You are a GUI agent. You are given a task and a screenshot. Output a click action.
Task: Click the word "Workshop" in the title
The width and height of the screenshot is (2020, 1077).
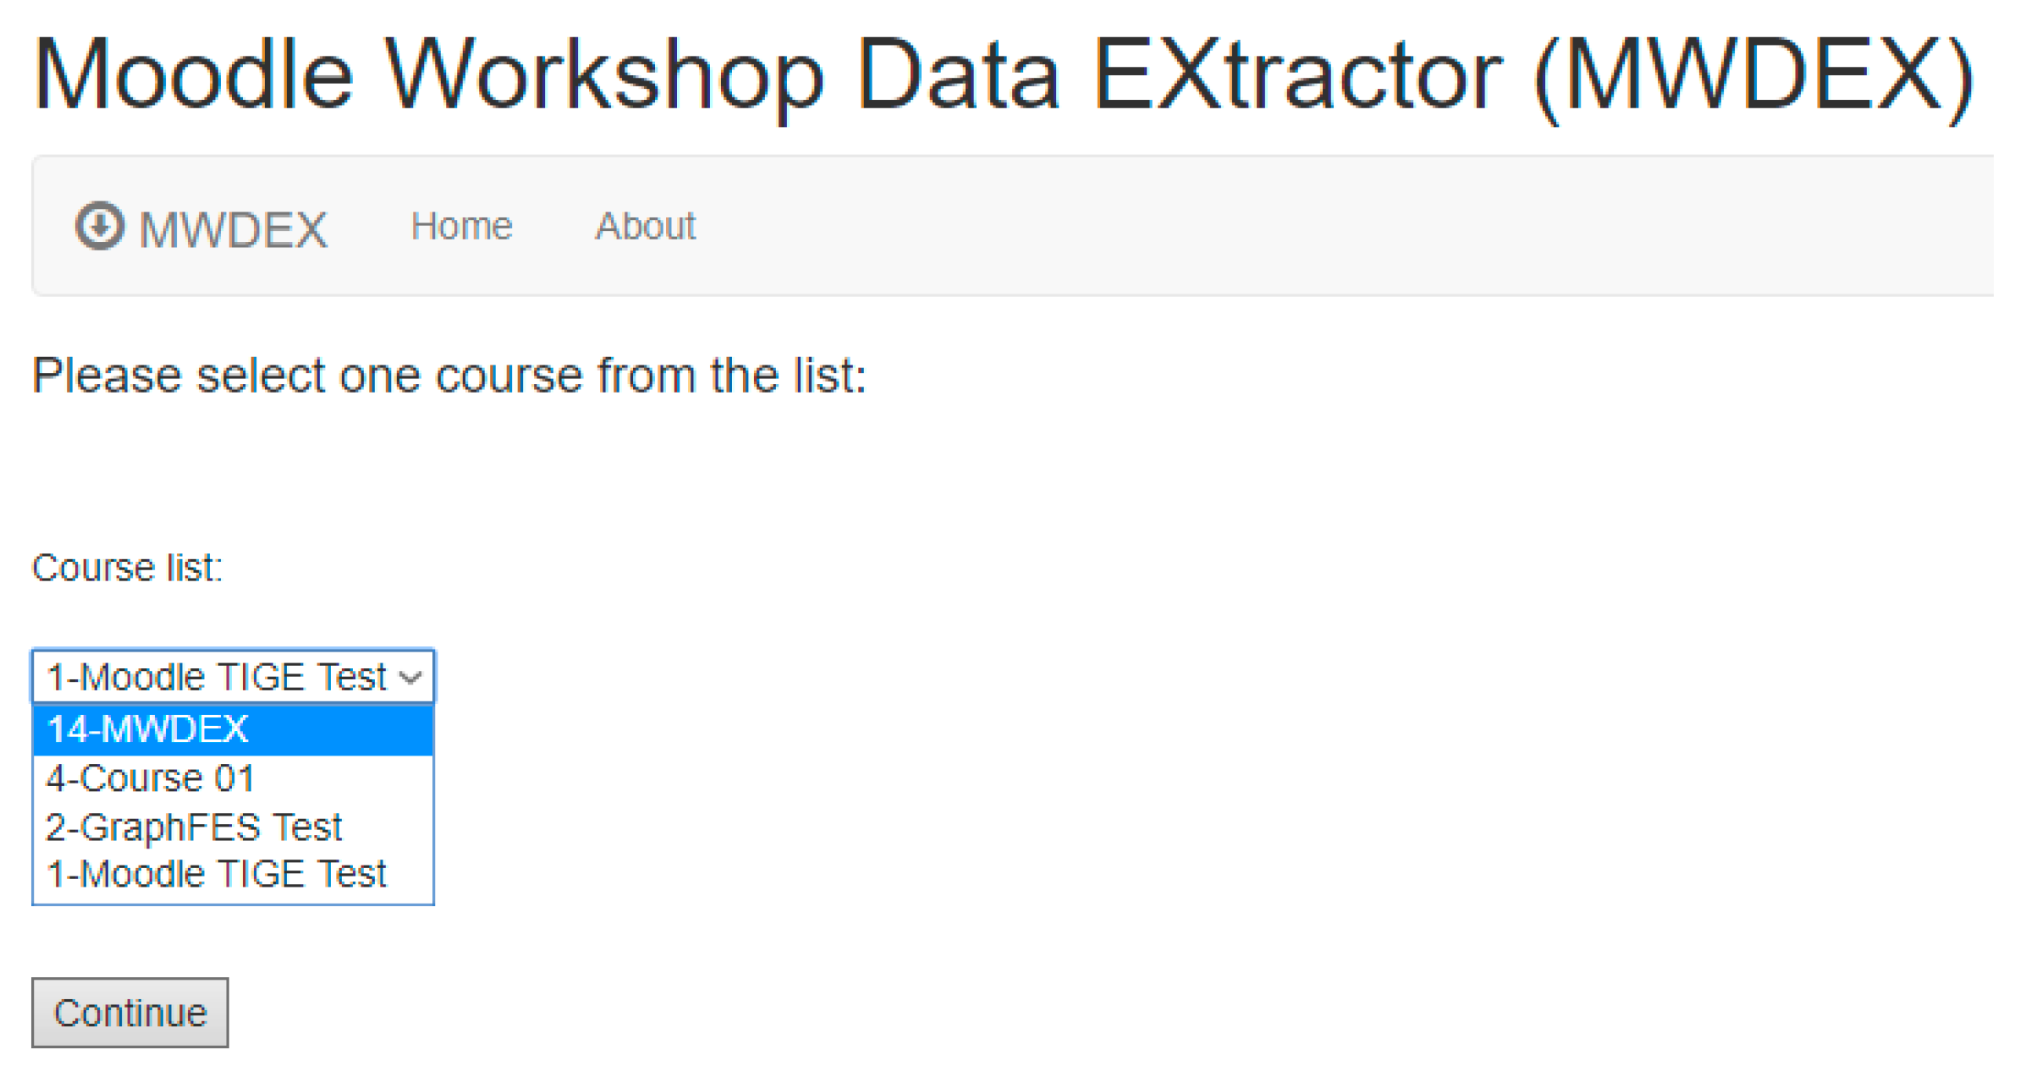(604, 74)
